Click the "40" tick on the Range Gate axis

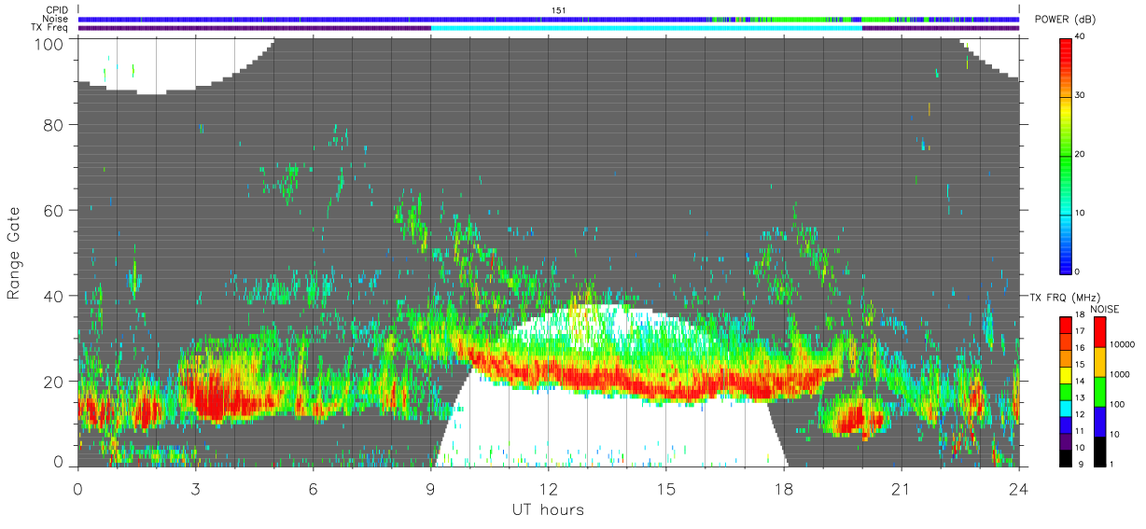point(55,296)
